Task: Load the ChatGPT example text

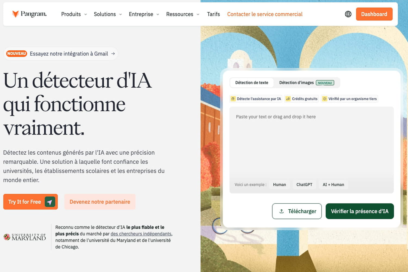Action: (x=304, y=185)
